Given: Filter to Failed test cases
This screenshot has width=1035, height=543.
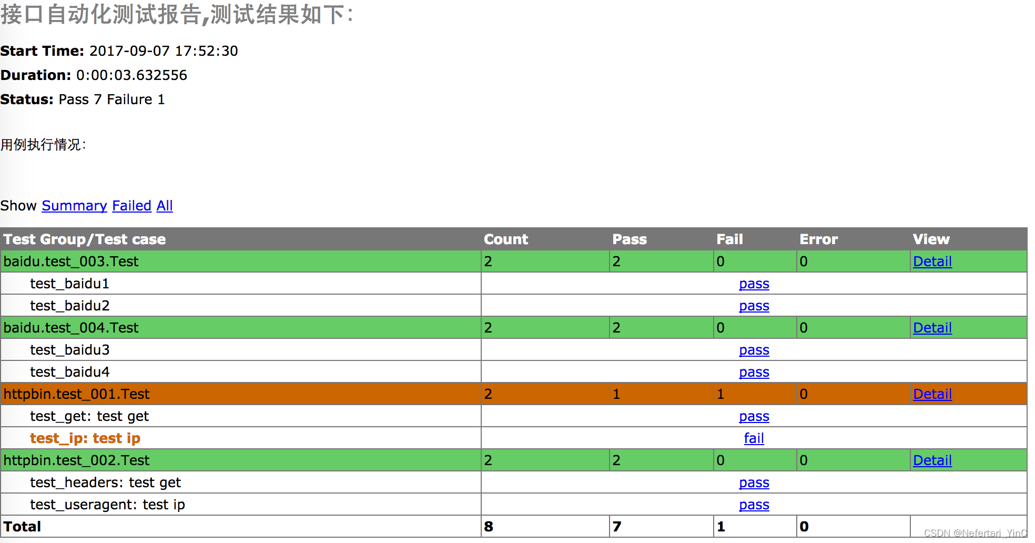Looking at the screenshot, I should click(131, 206).
